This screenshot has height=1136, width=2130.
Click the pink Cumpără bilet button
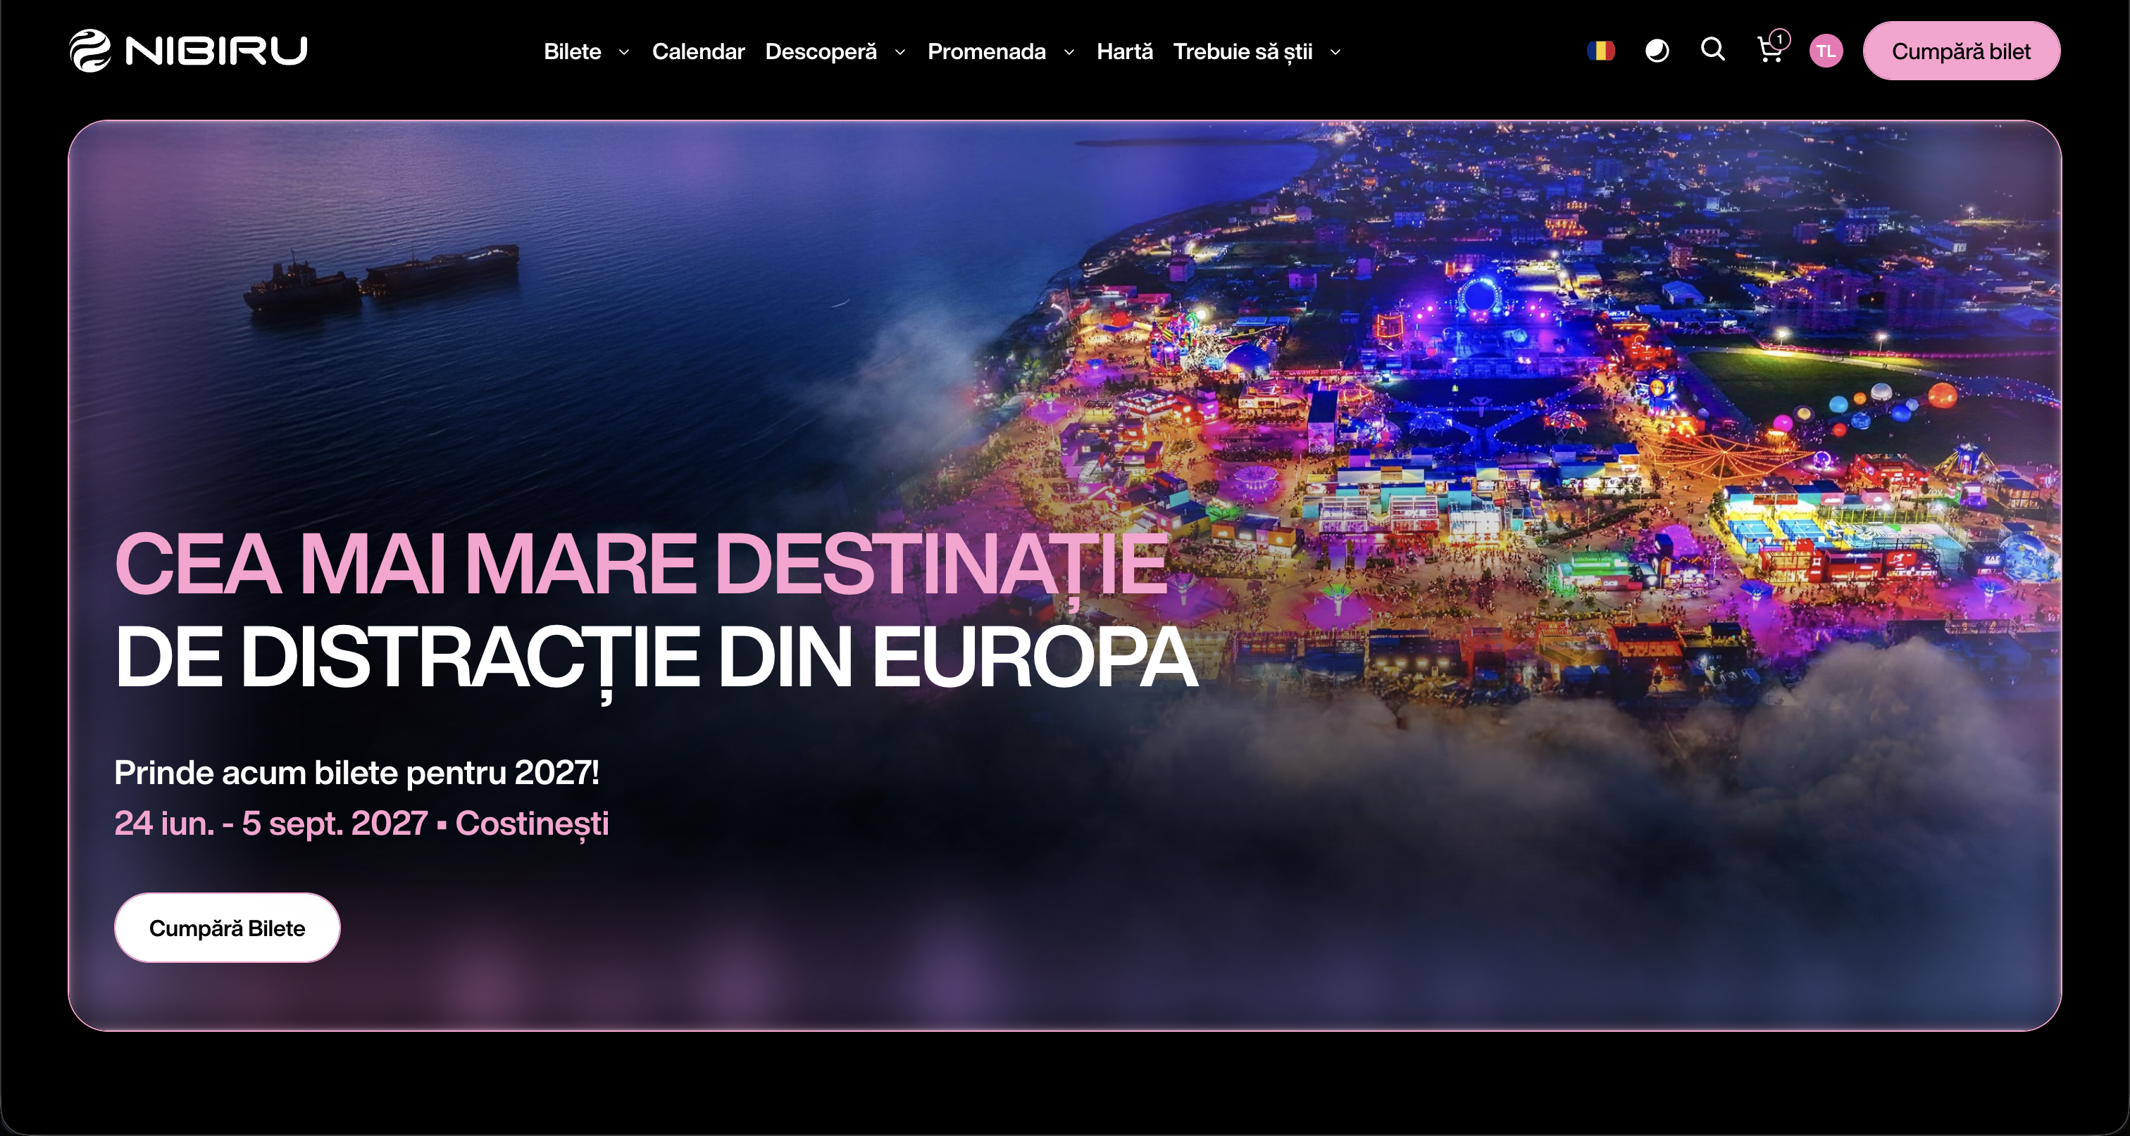click(x=1962, y=51)
